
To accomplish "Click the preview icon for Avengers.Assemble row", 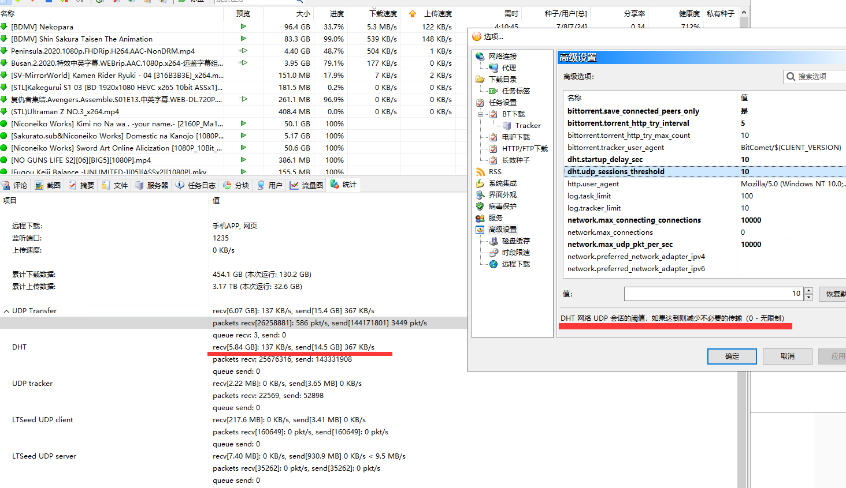I will (243, 99).
